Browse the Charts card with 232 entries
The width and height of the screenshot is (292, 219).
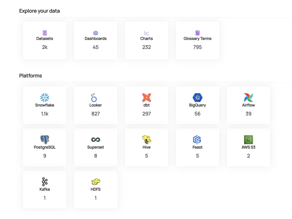[x=146, y=40]
